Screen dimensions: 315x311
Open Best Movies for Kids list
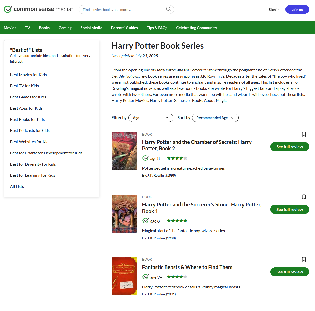click(28, 75)
